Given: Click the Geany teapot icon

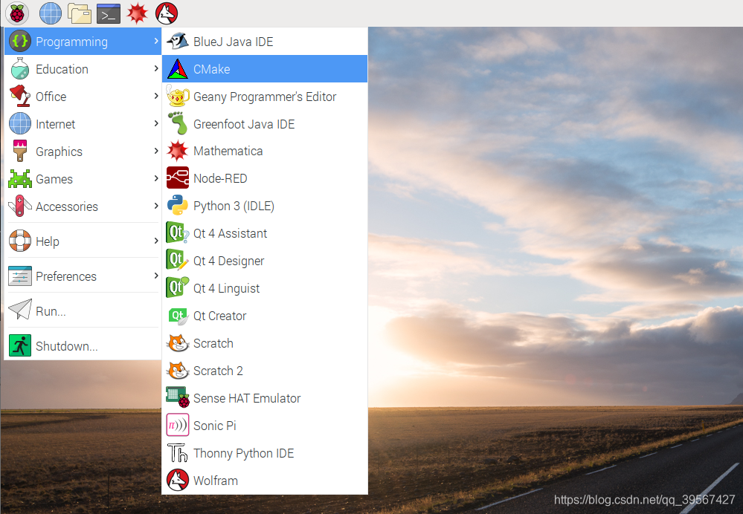Looking at the screenshot, I should pyautogui.click(x=178, y=96).
